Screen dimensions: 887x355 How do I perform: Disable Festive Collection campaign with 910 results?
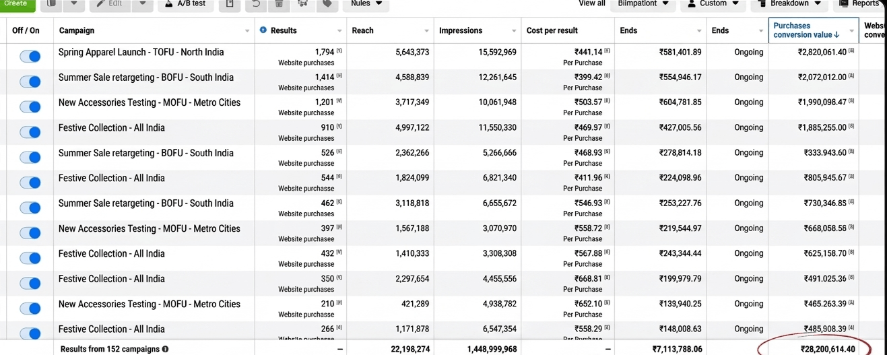[30, 132]
